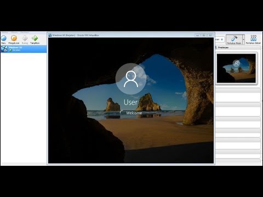Click the Baru (New) machine icon
Viewport: 263px width, 197px height.
click(4, 38)
